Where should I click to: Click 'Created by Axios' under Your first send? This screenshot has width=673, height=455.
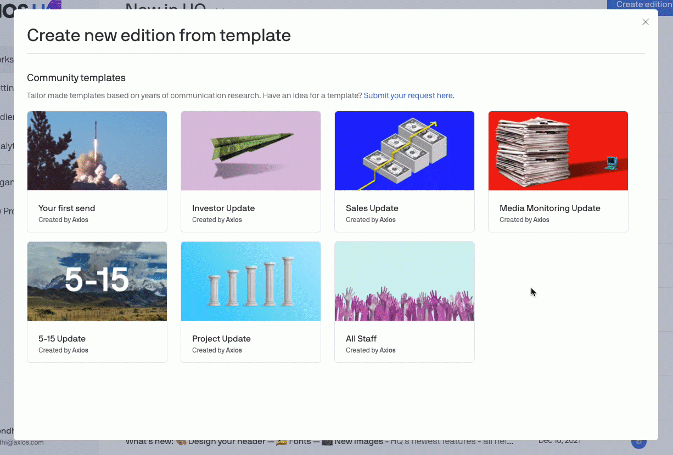63,220
